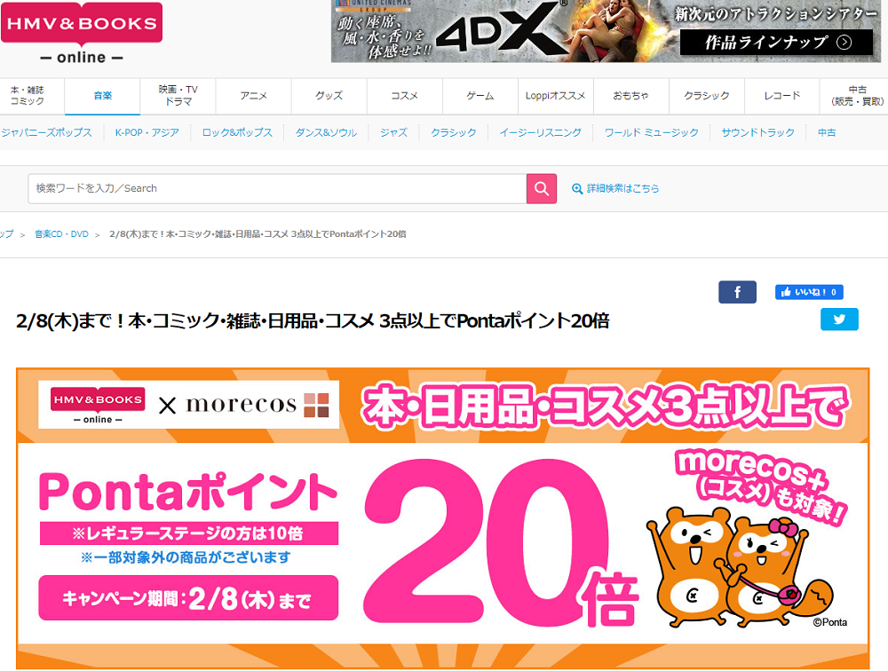Click the 音楽CD・DVD breadcrumb link
Viewport: 888px width, 671px height.
tap(62, 233)
